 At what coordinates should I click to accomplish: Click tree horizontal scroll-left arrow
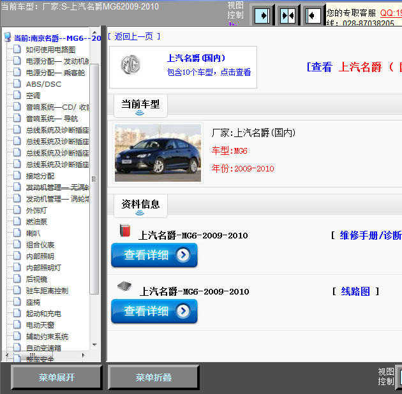(7, 355)
